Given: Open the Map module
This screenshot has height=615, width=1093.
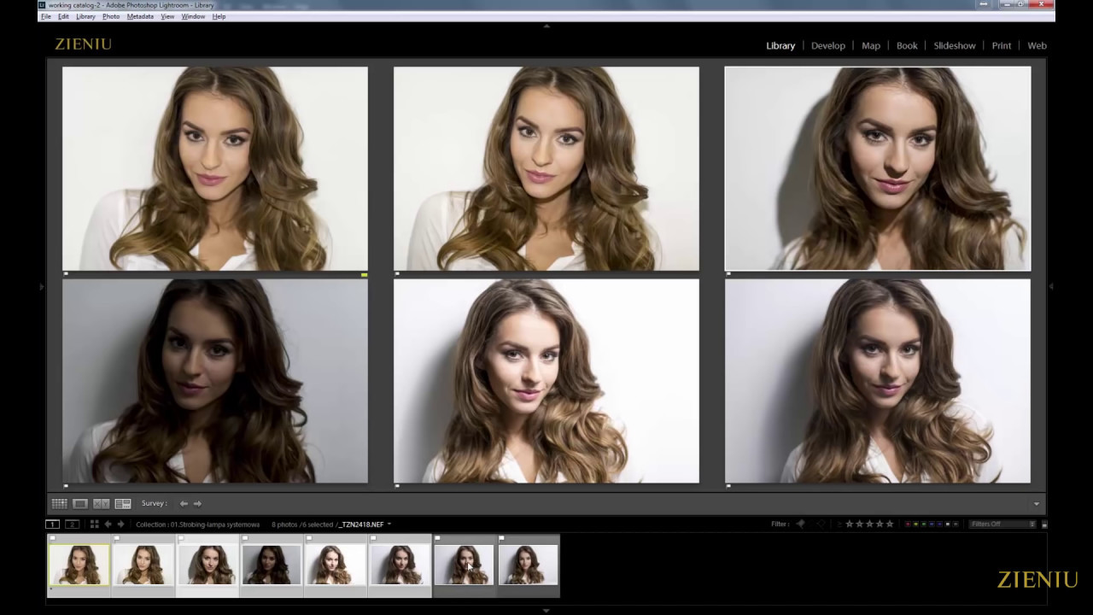Looking at the screenshot, I should pyautogui.click(x=871, y=46).
